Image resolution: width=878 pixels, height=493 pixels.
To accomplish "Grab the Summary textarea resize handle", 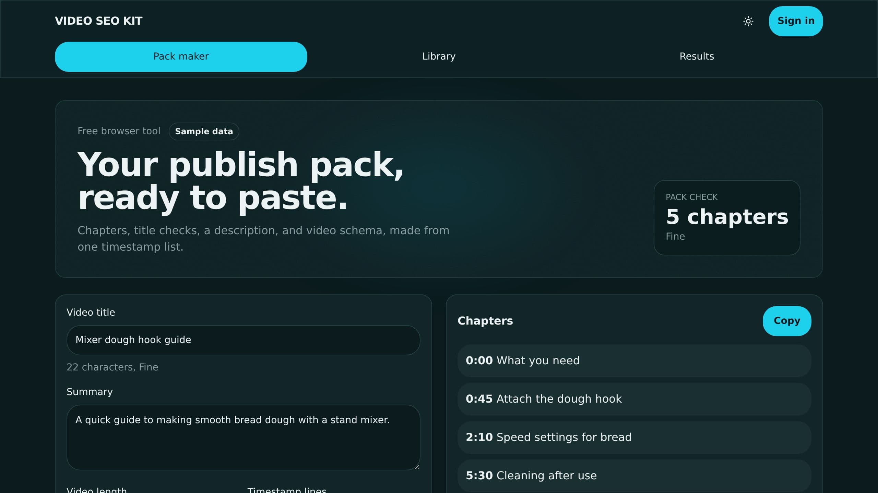I will pos(417,467).
